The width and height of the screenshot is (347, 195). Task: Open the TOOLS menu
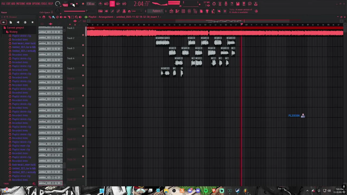(x=44, y=4)
